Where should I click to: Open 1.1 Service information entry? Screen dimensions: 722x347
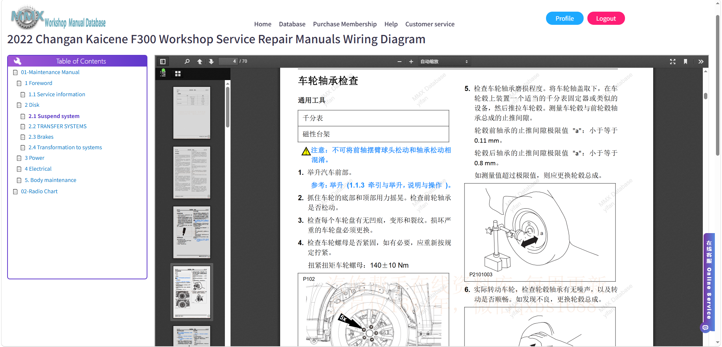pyautogui.click(x=57, y=94)
